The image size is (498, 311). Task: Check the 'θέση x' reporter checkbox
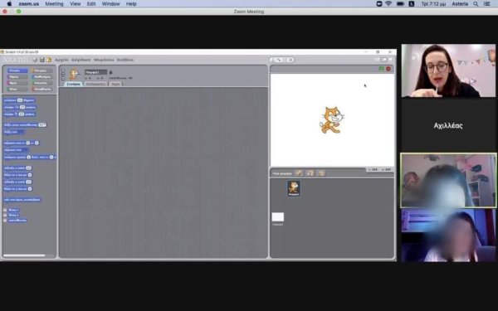tap(5, 210)
